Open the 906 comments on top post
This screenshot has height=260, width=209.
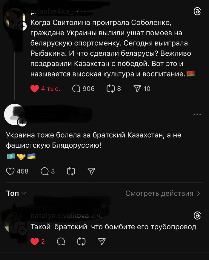pos(76,89)
